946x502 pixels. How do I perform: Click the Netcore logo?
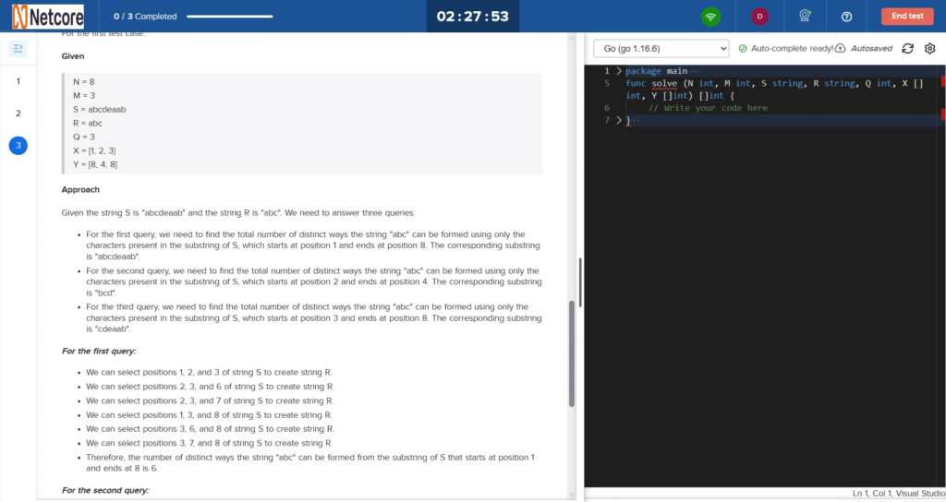[48, 17]
